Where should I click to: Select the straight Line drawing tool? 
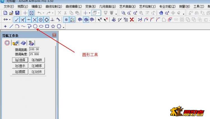[x=11, y=26]
